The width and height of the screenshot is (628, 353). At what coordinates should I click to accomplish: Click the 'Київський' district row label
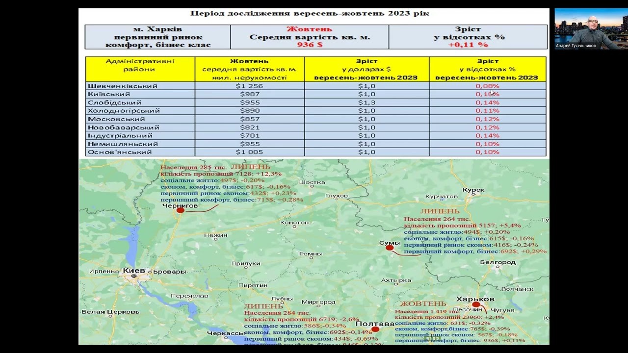click(109, 94)
